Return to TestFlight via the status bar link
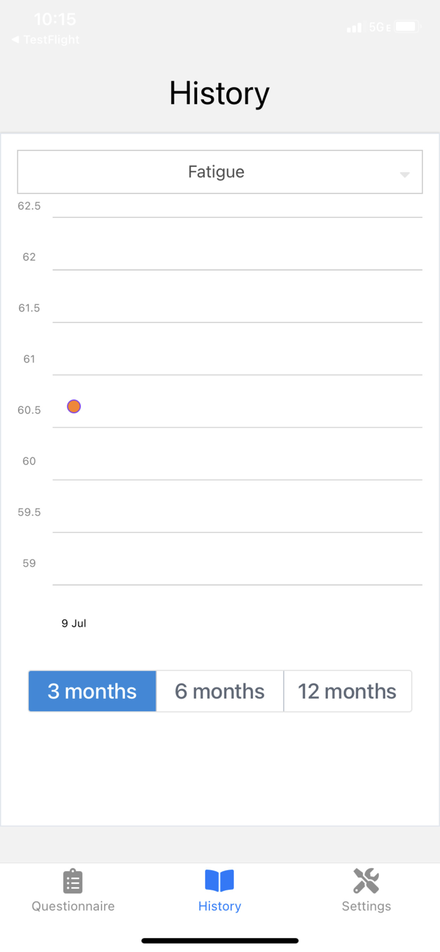The height and width of the screenshot is (952, 440). coord(51,40)
